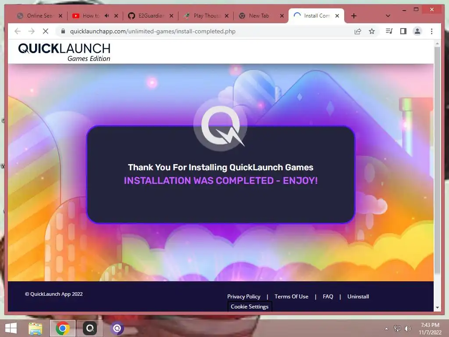Bookmark this page with the star
The height and width of the screenshot is (337, 449).
pyautogui.click(x=372, y=31)
